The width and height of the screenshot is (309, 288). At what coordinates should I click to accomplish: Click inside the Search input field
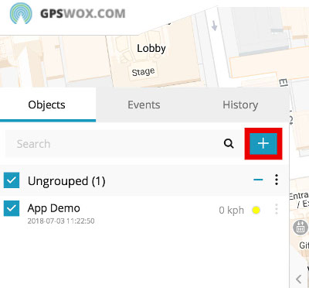tap(114, 144)
